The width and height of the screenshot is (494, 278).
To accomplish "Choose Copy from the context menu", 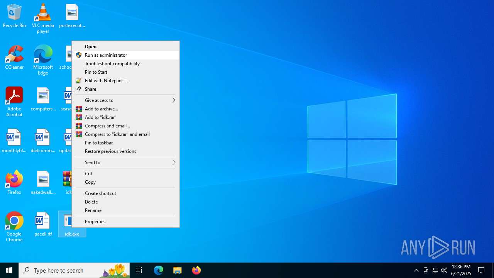I will coord(125,182).
